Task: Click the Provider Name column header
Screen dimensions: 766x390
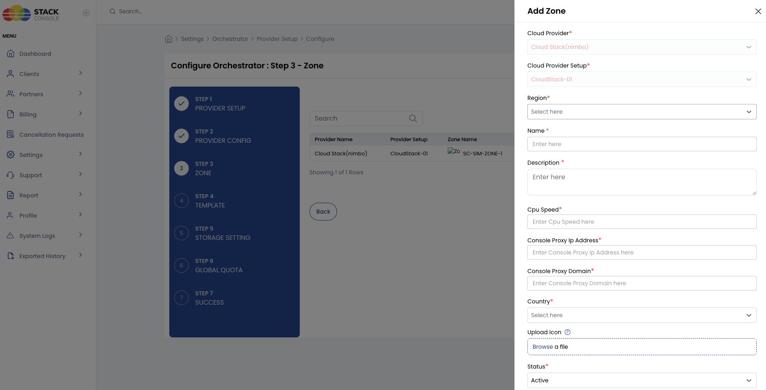Action: (333, 139)
